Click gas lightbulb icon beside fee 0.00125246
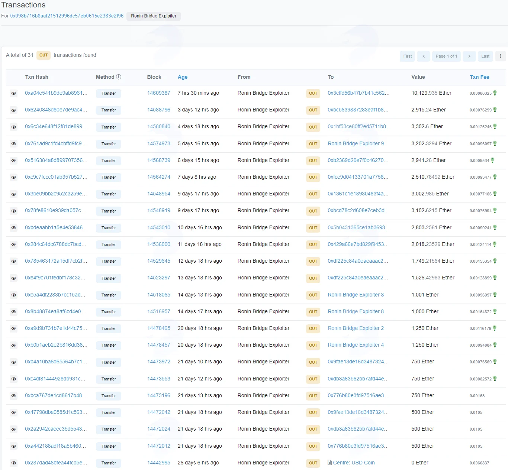The width and height of the screenshot is (508, 470). tap(495, 127)
